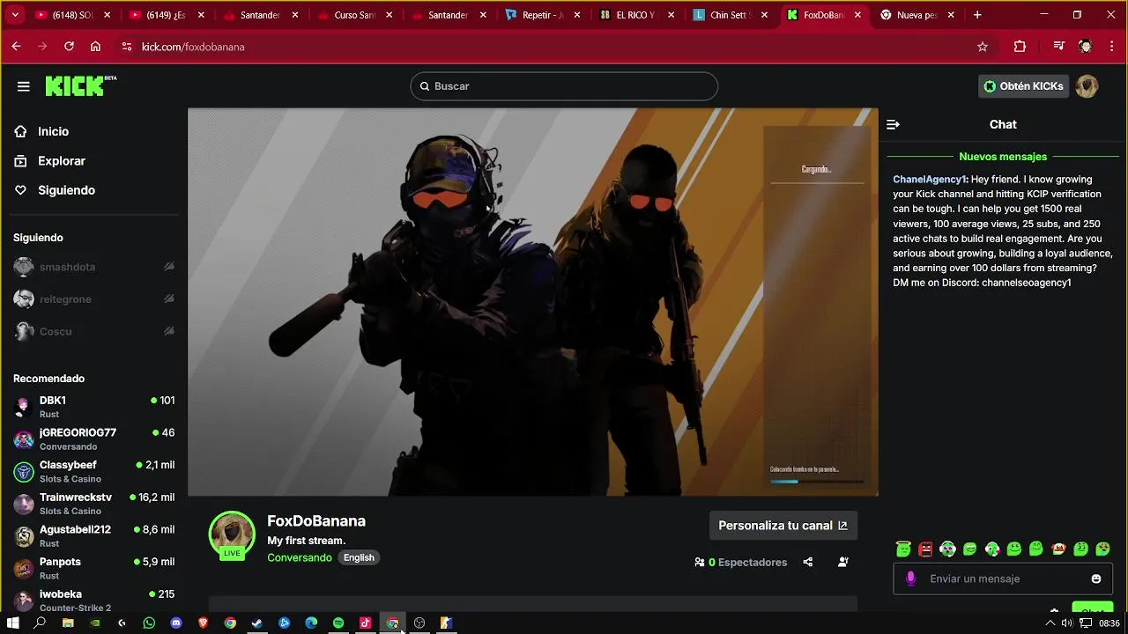
Task: Open a new browser tab
Action: 977,15
